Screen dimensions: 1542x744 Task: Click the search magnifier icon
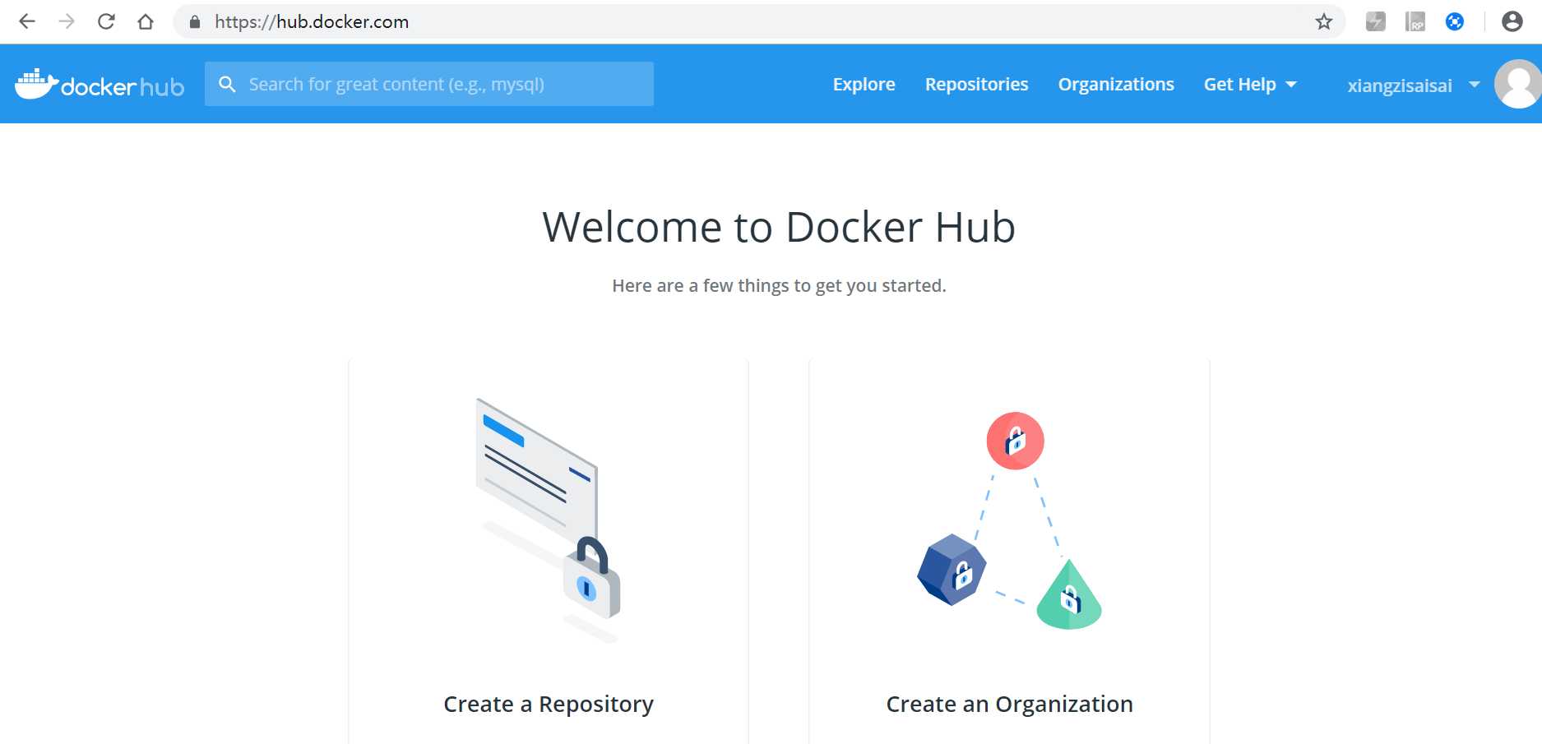click(x=227, y=84)
